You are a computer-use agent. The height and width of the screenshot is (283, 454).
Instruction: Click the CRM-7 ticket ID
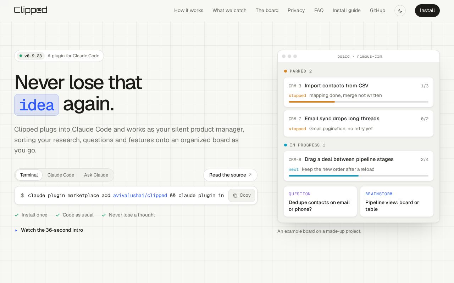(295, 119)
